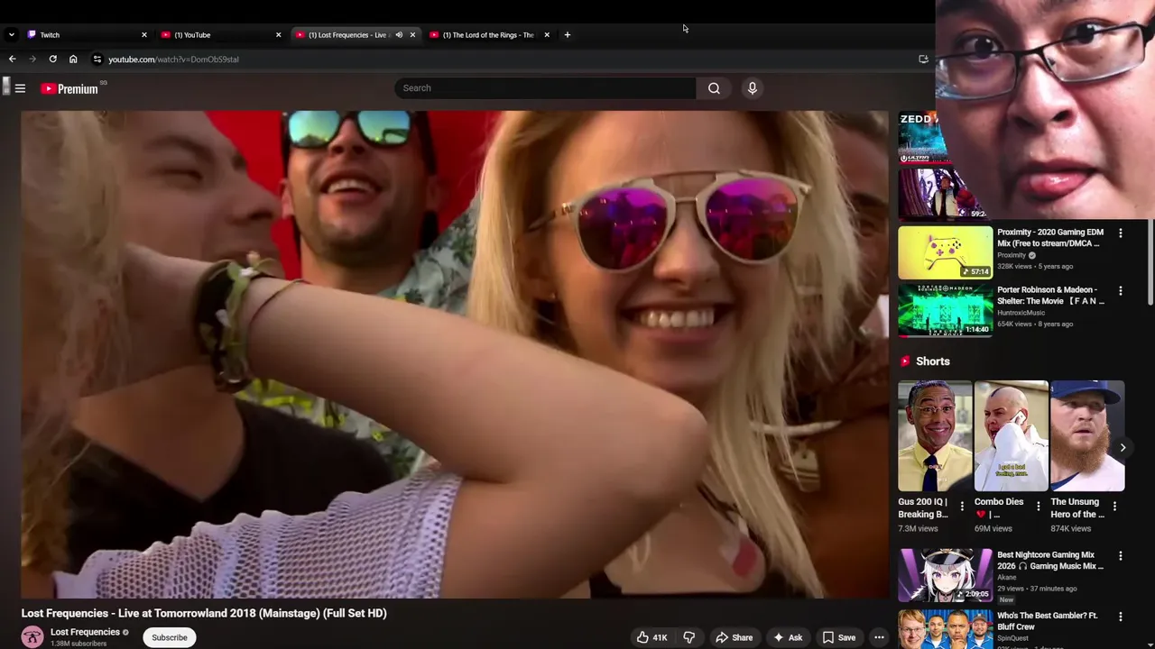Open options for Best Nightcore Gaming Mix
Screen dimensions: 1155x649
(1120, 556)
